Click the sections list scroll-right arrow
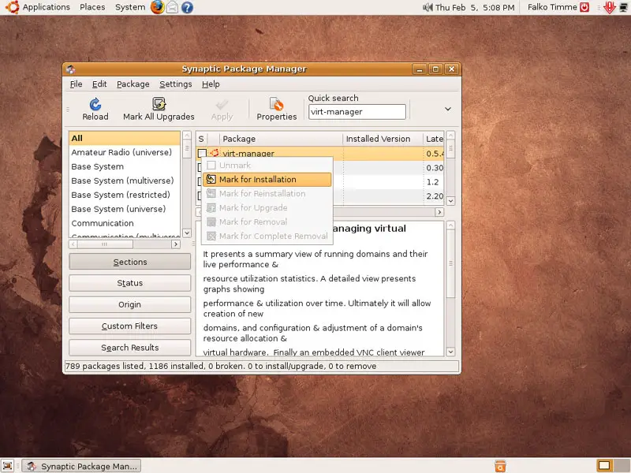 coord(175,244)
